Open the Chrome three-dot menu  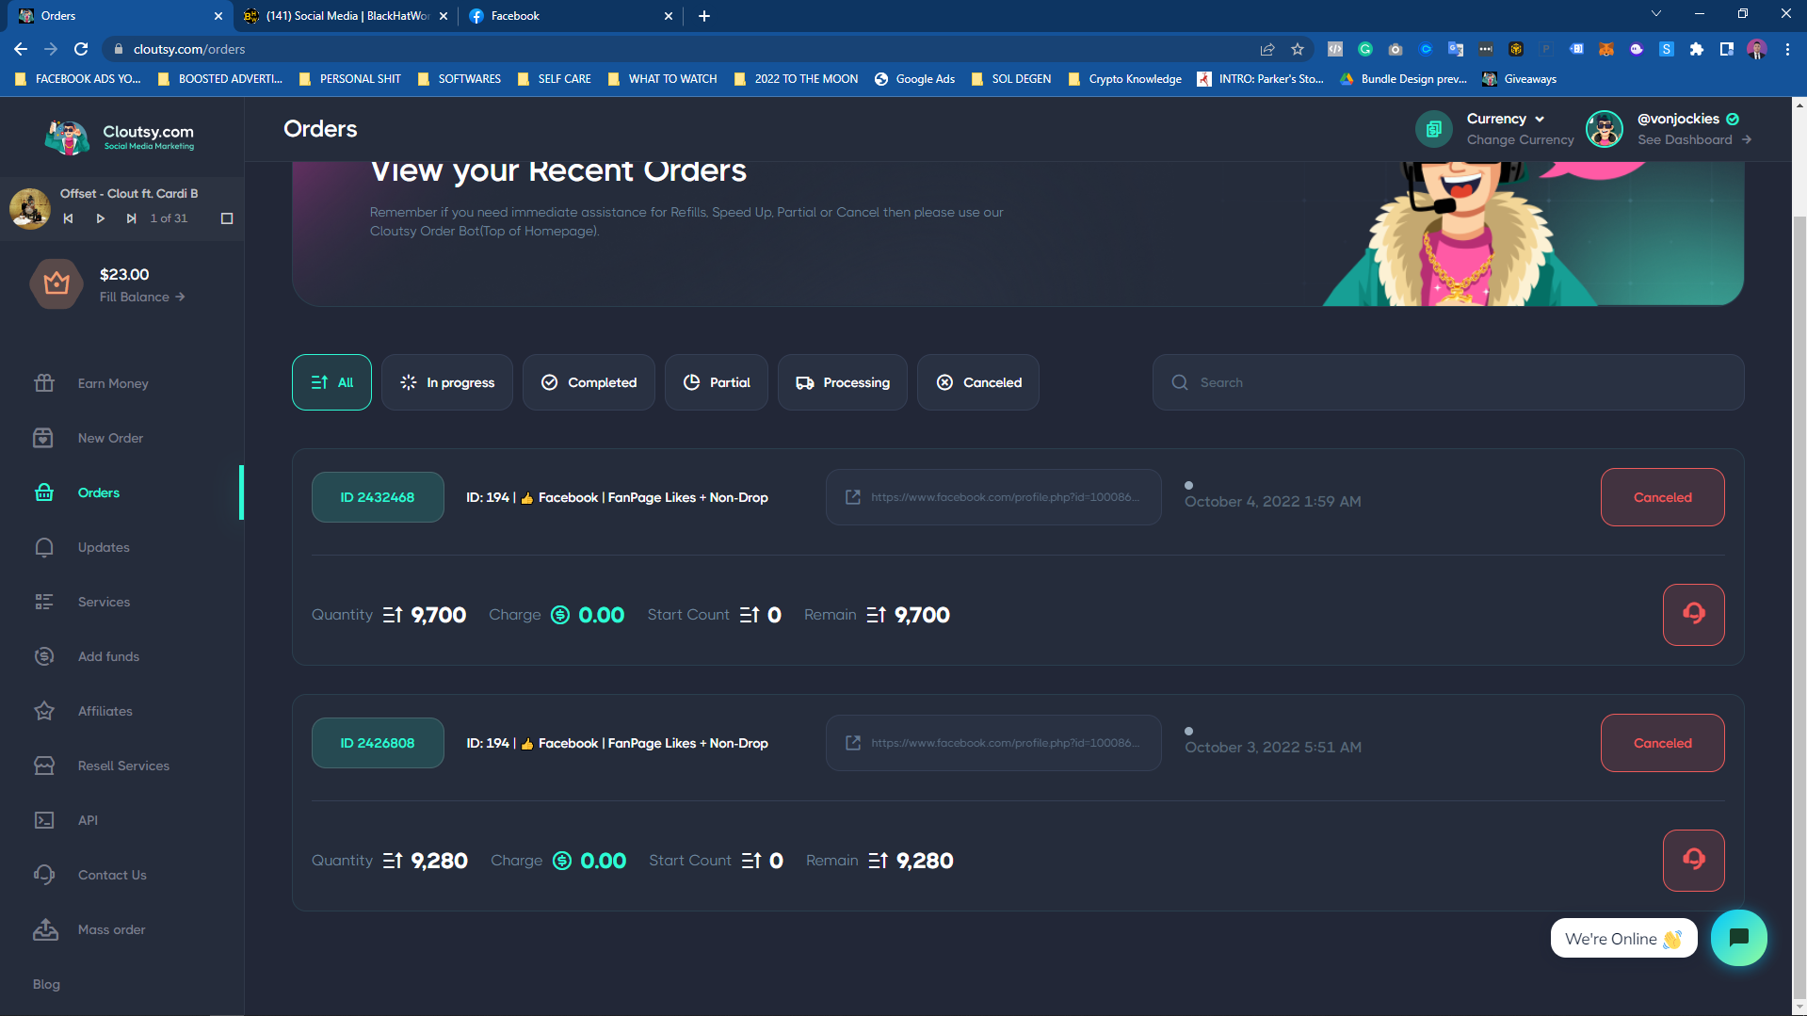tap(1787, 49)
